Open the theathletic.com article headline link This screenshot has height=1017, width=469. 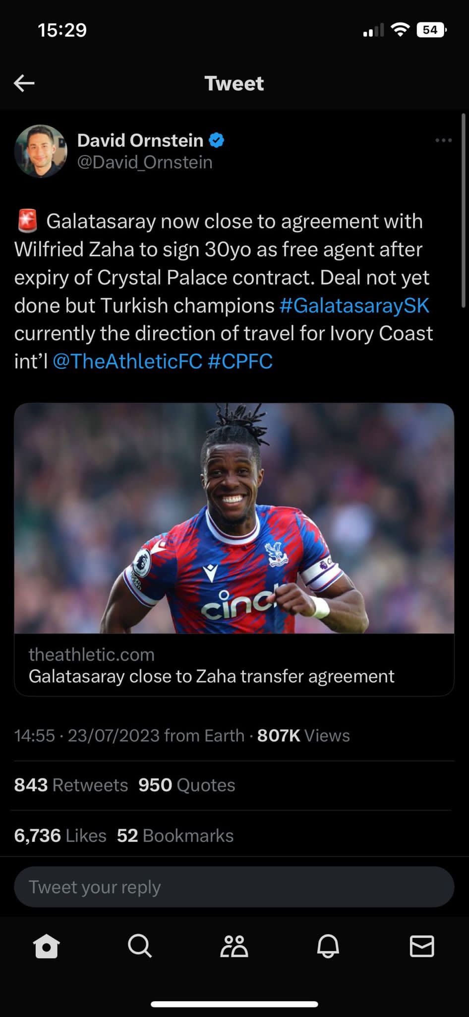[212, 676]
